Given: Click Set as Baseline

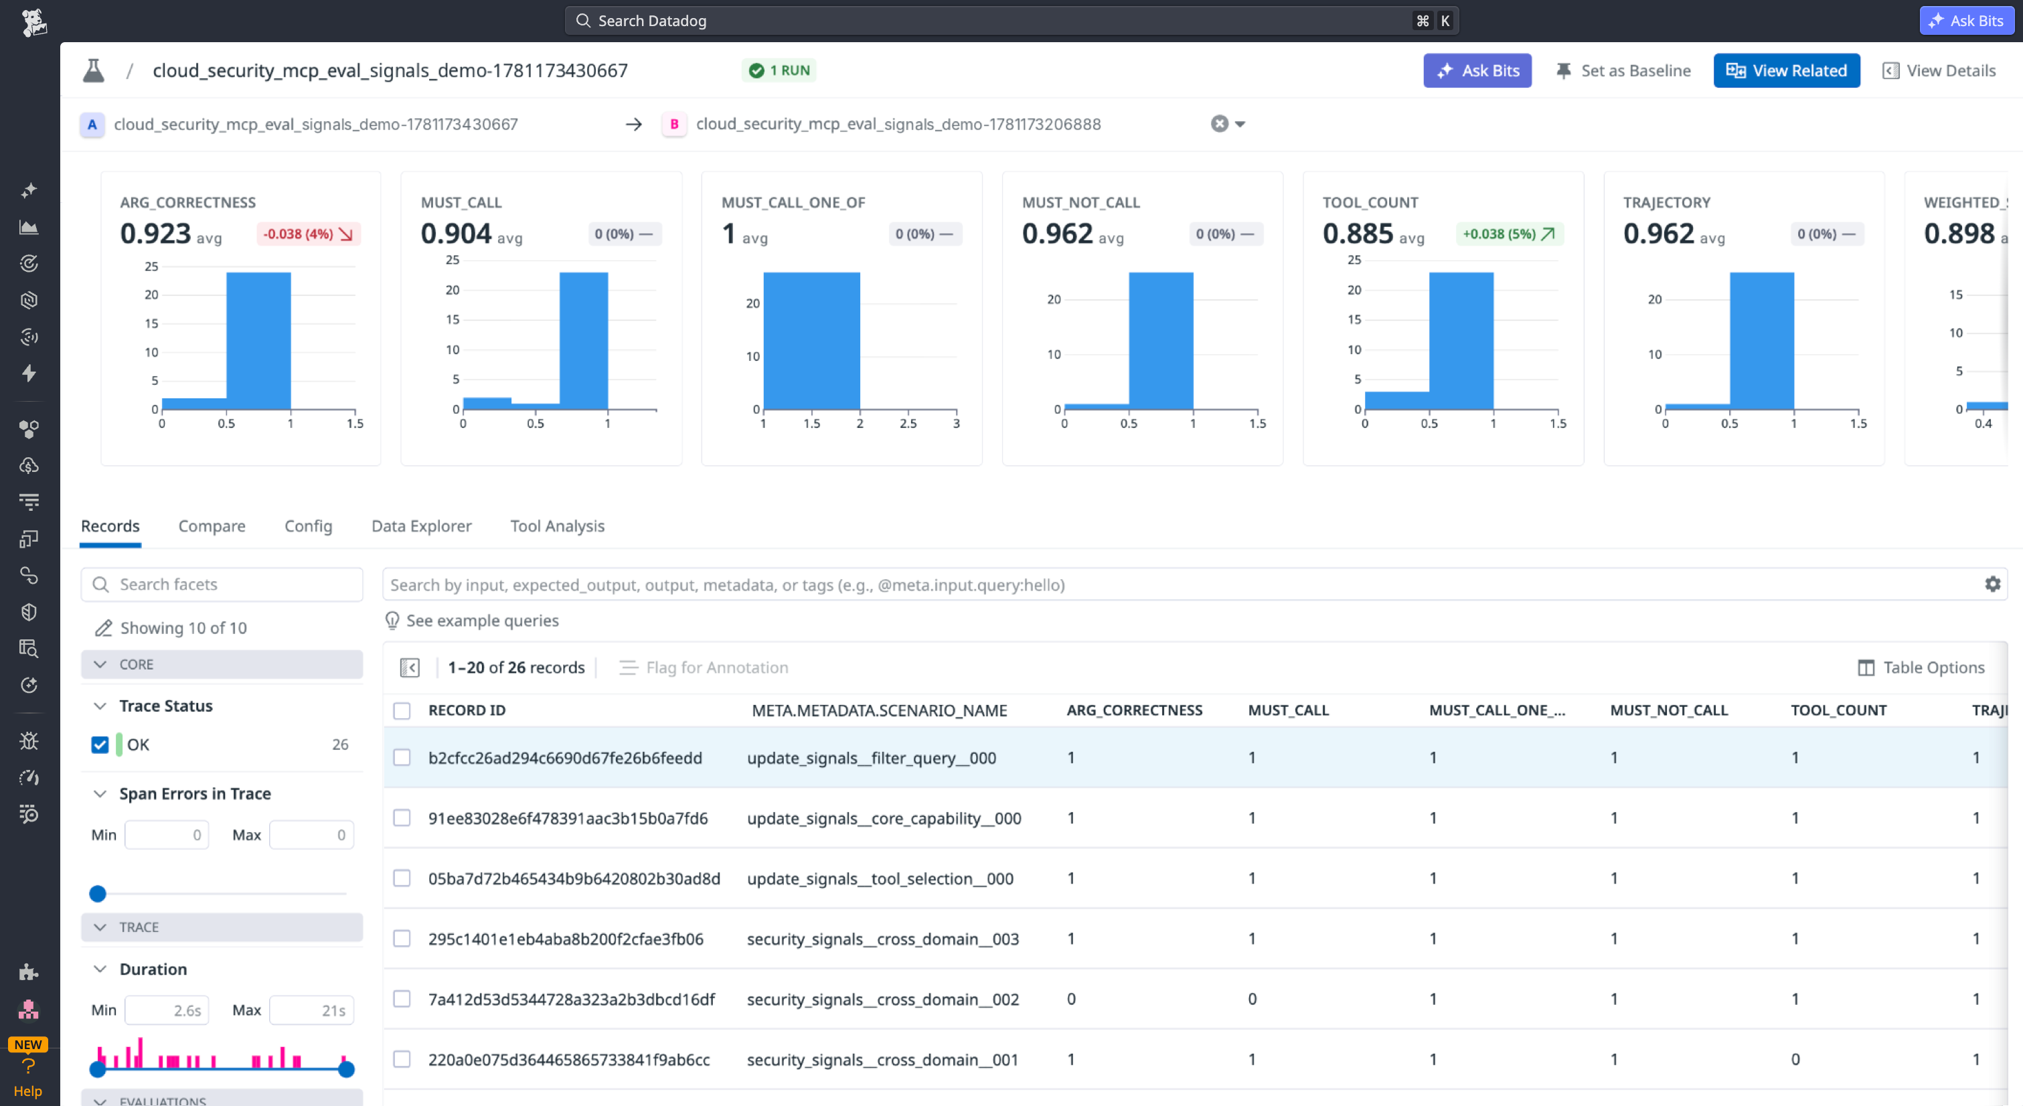Looking at the screenshot, I should [x=1623, y=71].
